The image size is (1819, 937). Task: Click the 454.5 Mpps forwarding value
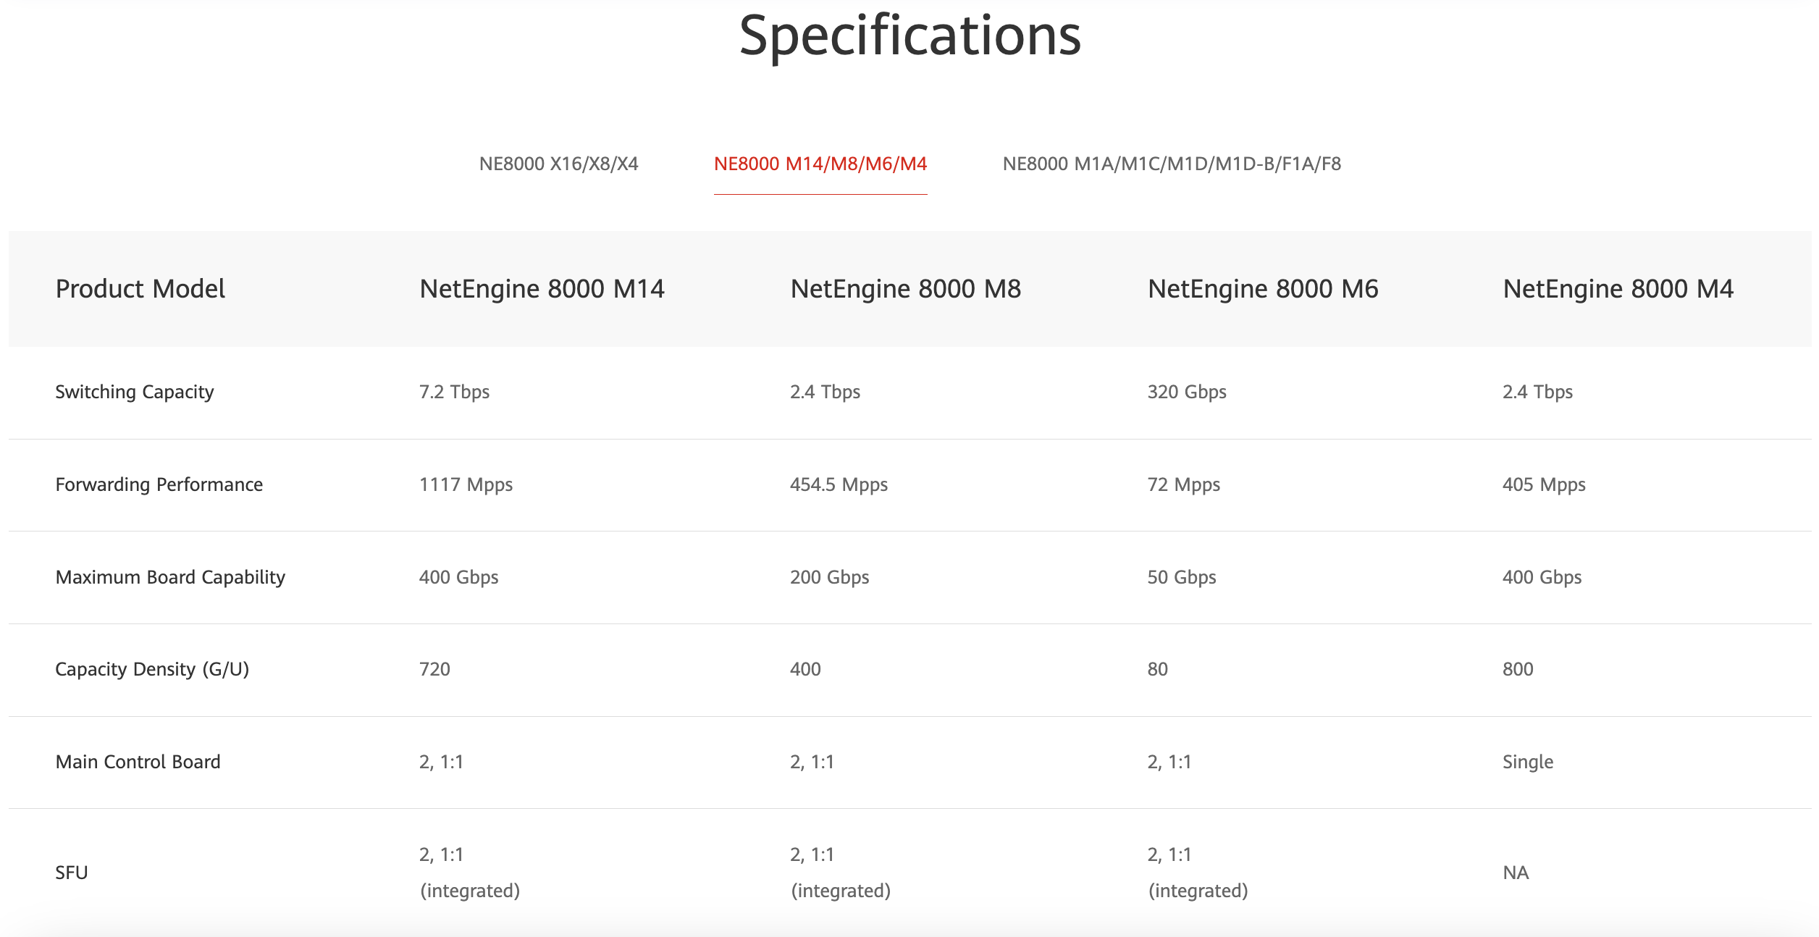click(x=839, y=484)
